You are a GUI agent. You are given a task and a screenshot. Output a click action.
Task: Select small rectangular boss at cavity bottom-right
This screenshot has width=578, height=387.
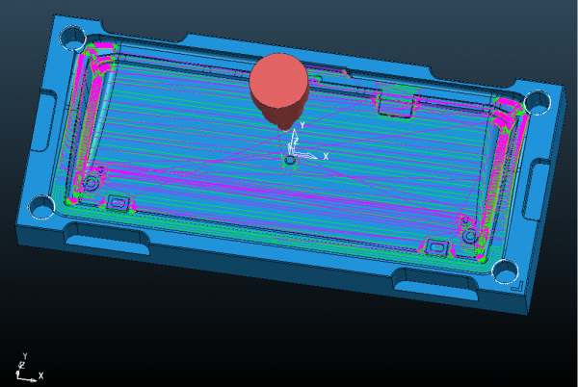[x=436, y=246]
